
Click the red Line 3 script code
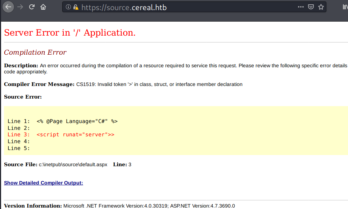coord(75,135)
